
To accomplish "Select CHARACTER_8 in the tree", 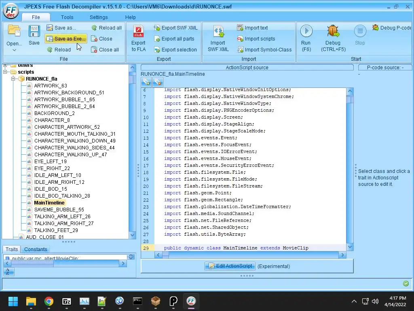I will pyautogui.click(x=52, y=120).
